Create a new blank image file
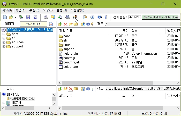This screenshot has height=116, width=181. click(5, 17)
